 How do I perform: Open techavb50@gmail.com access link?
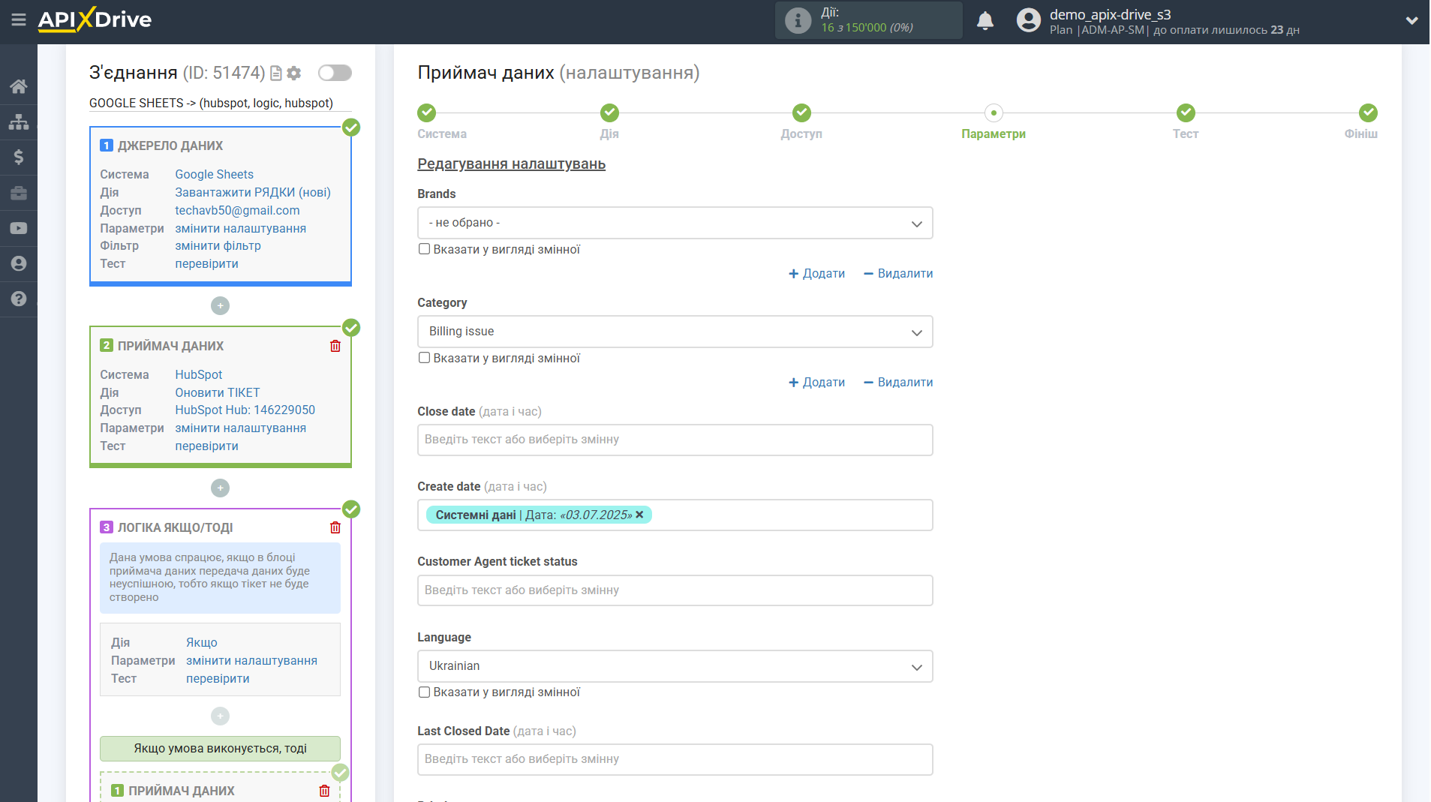(x=237, y=210)
